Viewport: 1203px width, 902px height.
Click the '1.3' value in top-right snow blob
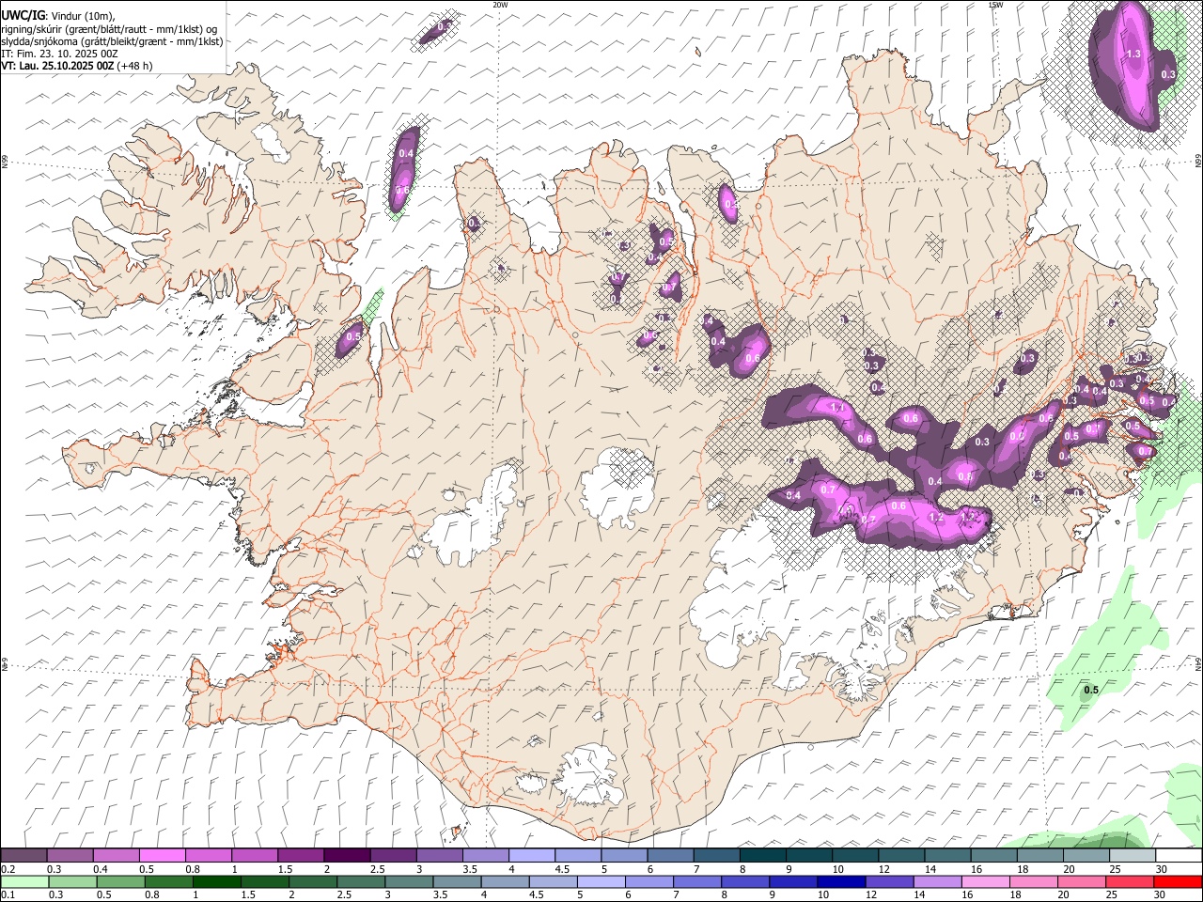[x=1133, y=54]
